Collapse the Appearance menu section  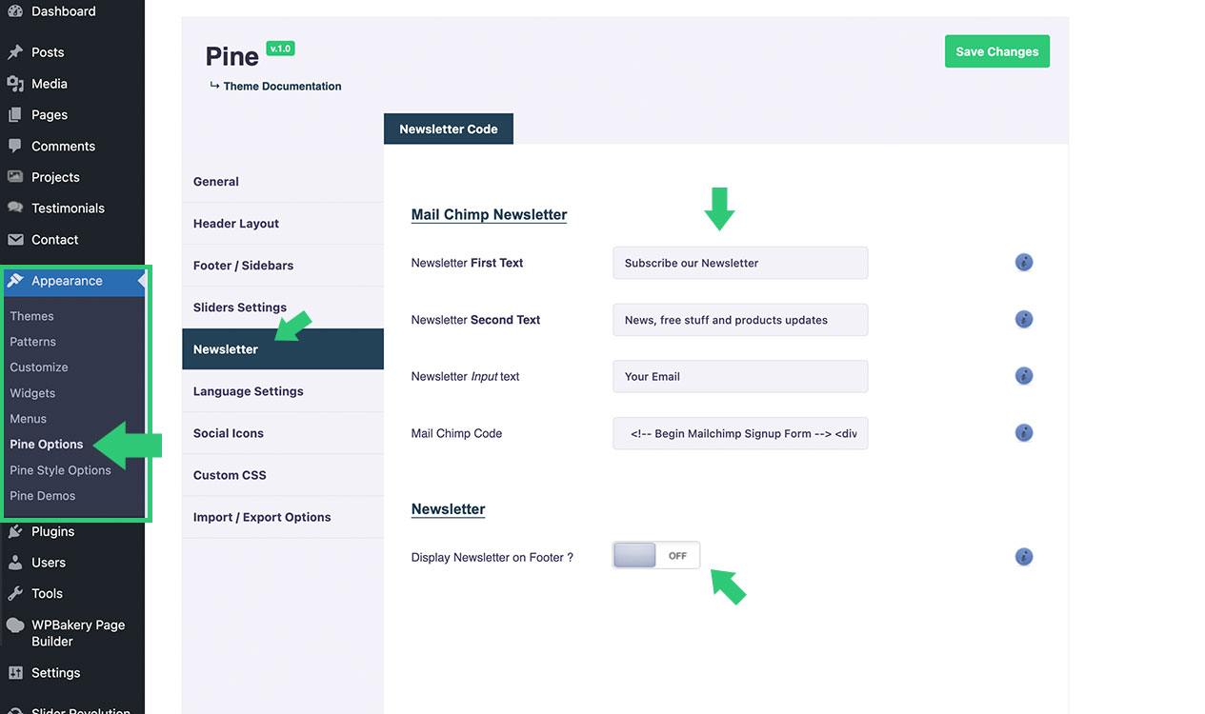pyautogui.click(x=67, y=281)
